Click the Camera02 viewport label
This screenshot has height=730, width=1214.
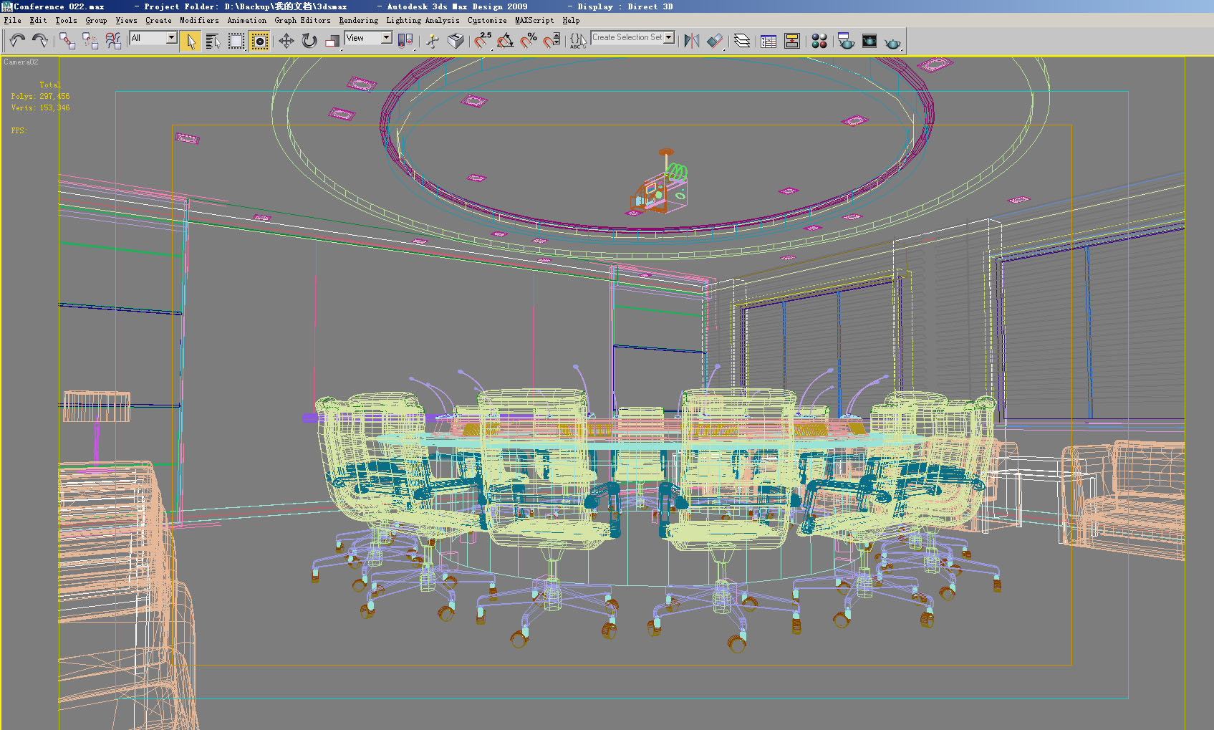pyautogui.click(x=21, y=62)
